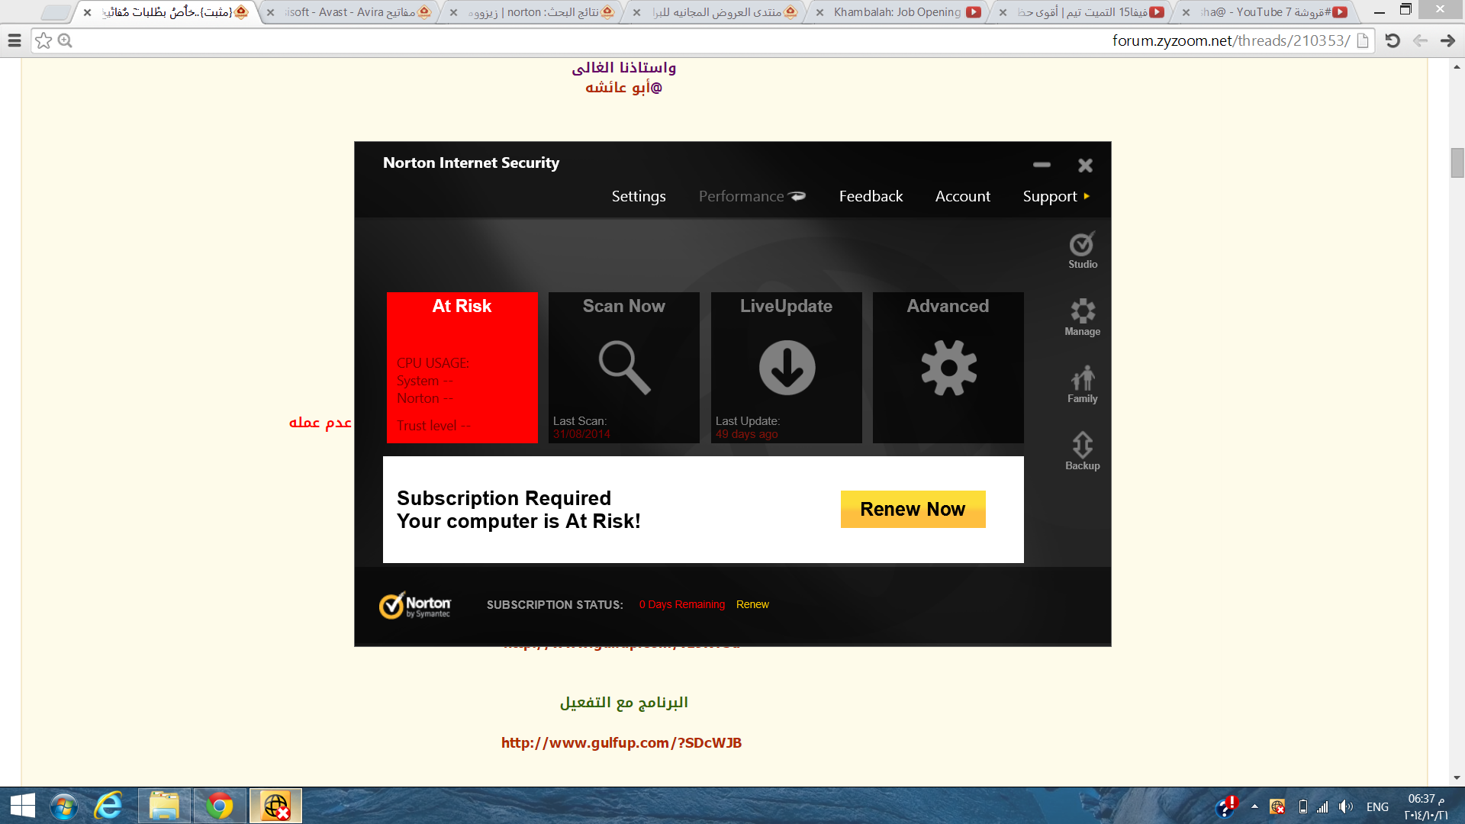Open the browser hamburger menu
Image resolution: width=1465 pixels, height=824 pixels.
[14, 40]
